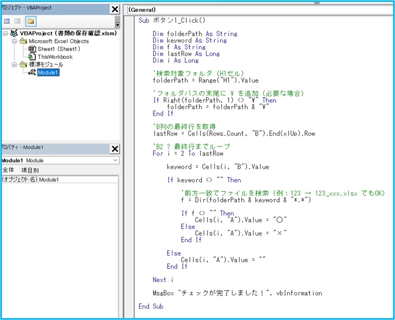This screenshot has width=395, height=320.
Task: Open the Project toolbar overflow arrow
Action: 117,23
